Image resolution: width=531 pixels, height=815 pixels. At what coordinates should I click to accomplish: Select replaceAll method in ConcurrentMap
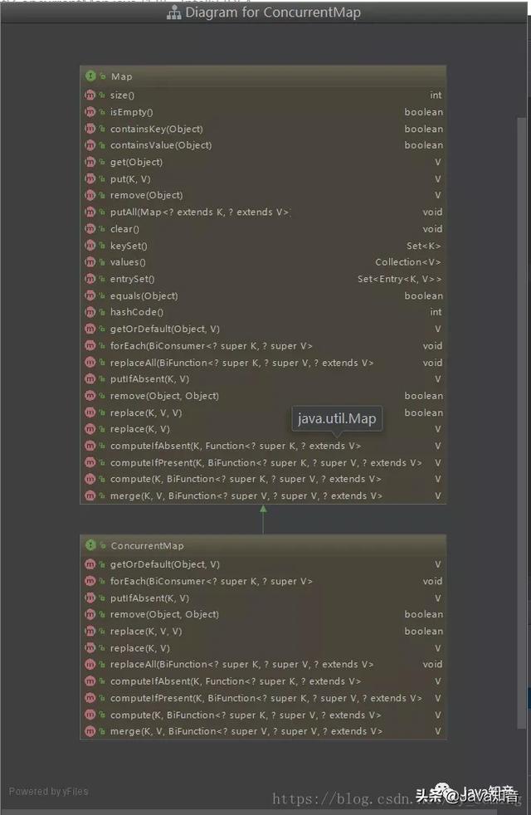click(241, 664)
